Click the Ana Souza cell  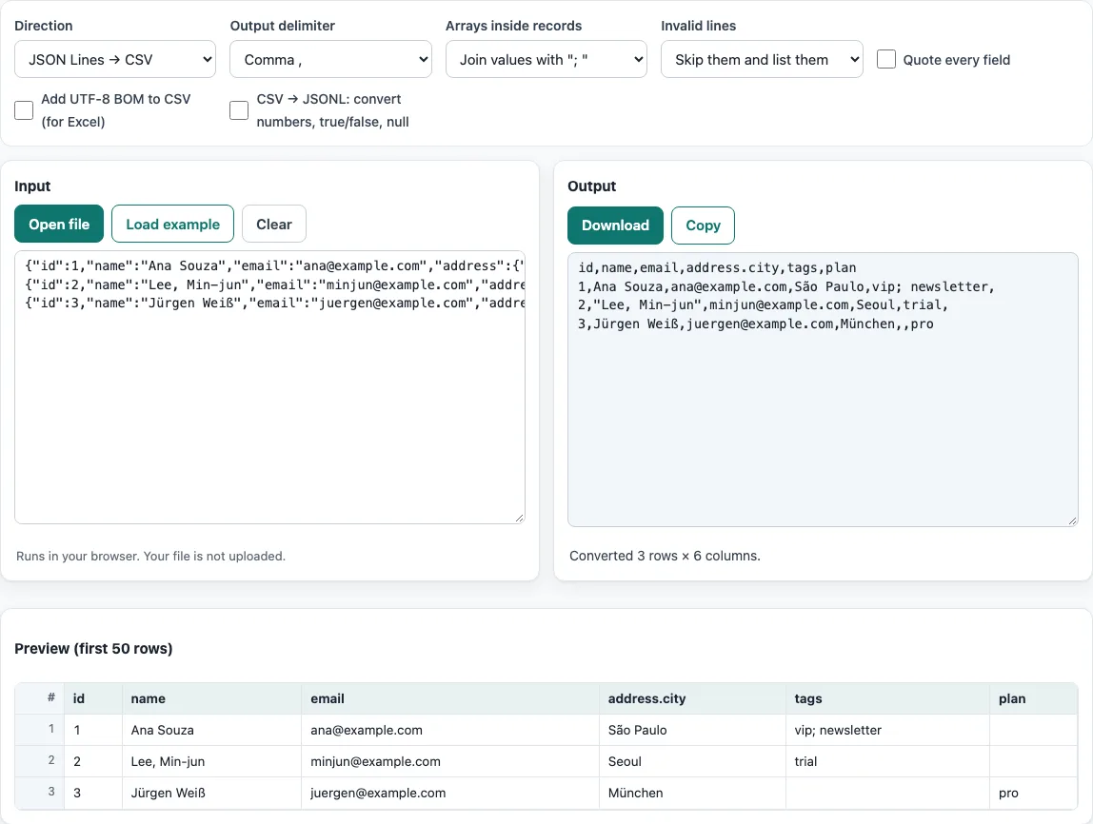click(212, 730)
